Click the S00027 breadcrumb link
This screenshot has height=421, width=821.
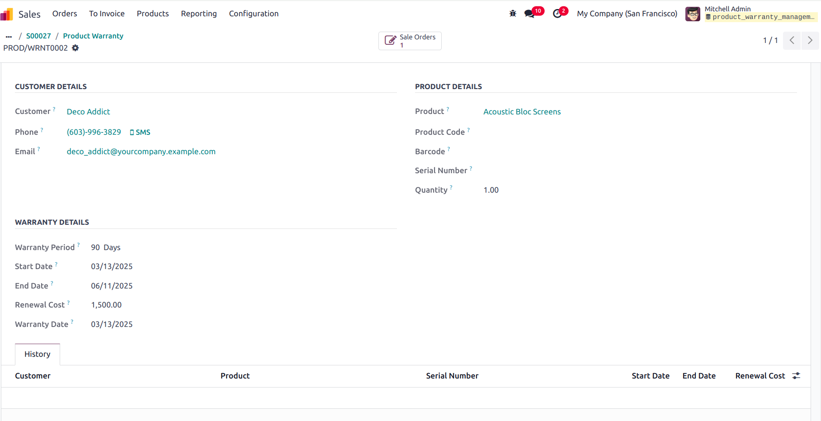[38, 36]
